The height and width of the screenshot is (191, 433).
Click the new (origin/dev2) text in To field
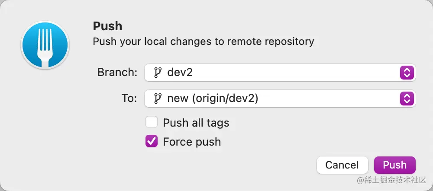point(212,99)
